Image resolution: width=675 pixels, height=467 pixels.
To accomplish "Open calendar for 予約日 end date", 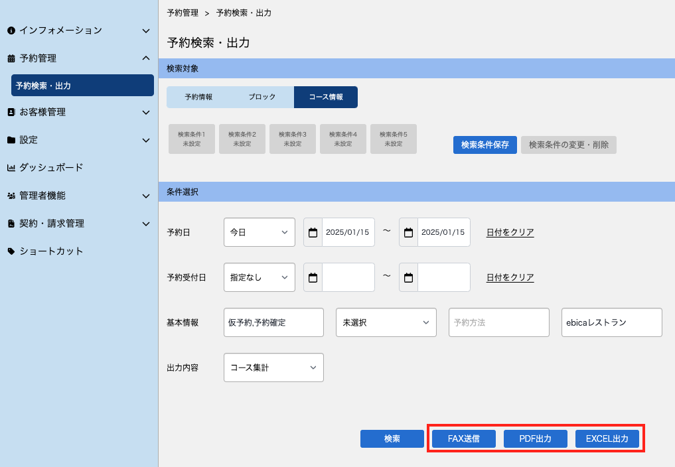I will pos(409,232).
